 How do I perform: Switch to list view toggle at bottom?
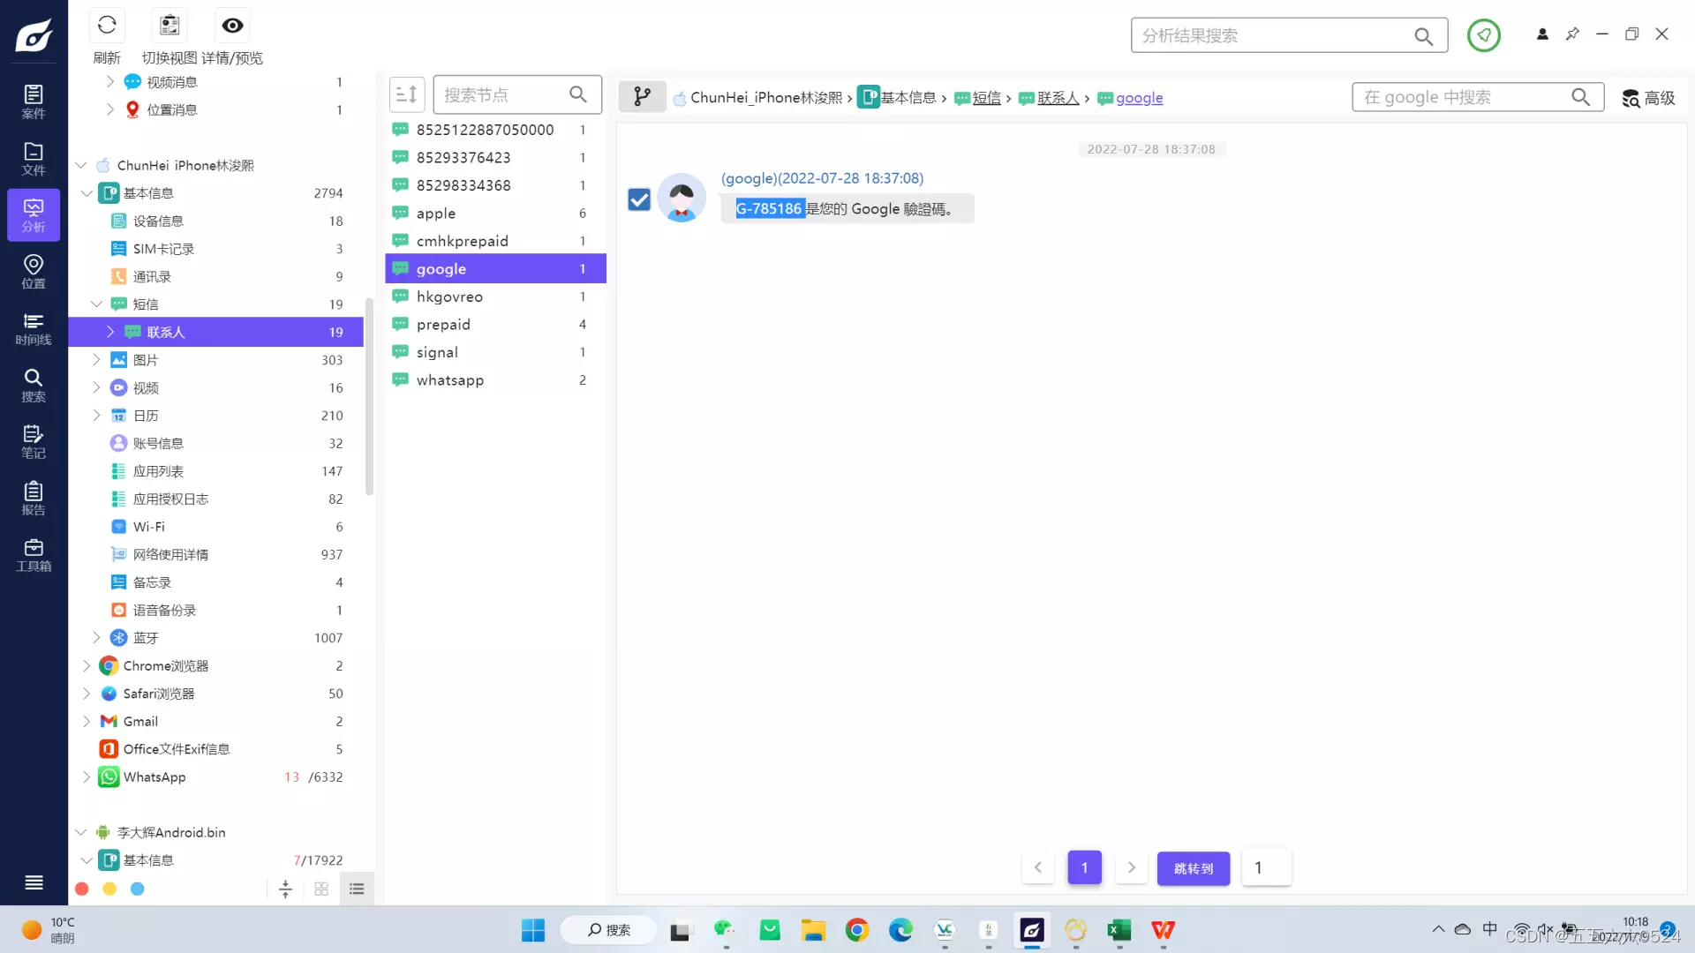tap(357, 889)
